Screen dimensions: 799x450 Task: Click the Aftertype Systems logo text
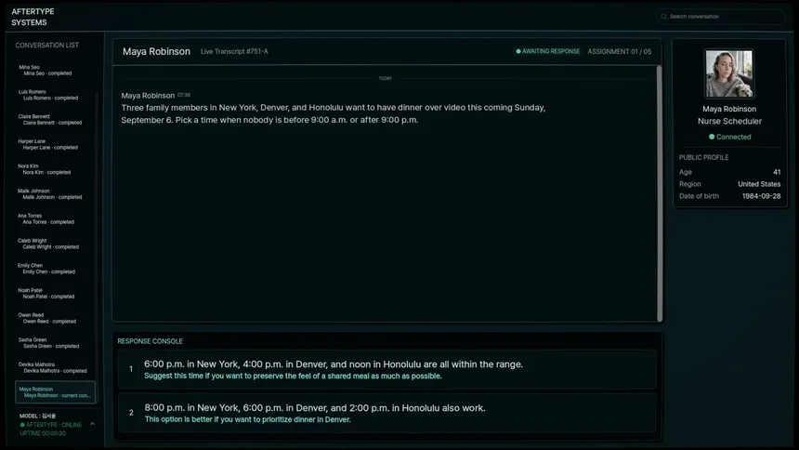coord(33,17)
